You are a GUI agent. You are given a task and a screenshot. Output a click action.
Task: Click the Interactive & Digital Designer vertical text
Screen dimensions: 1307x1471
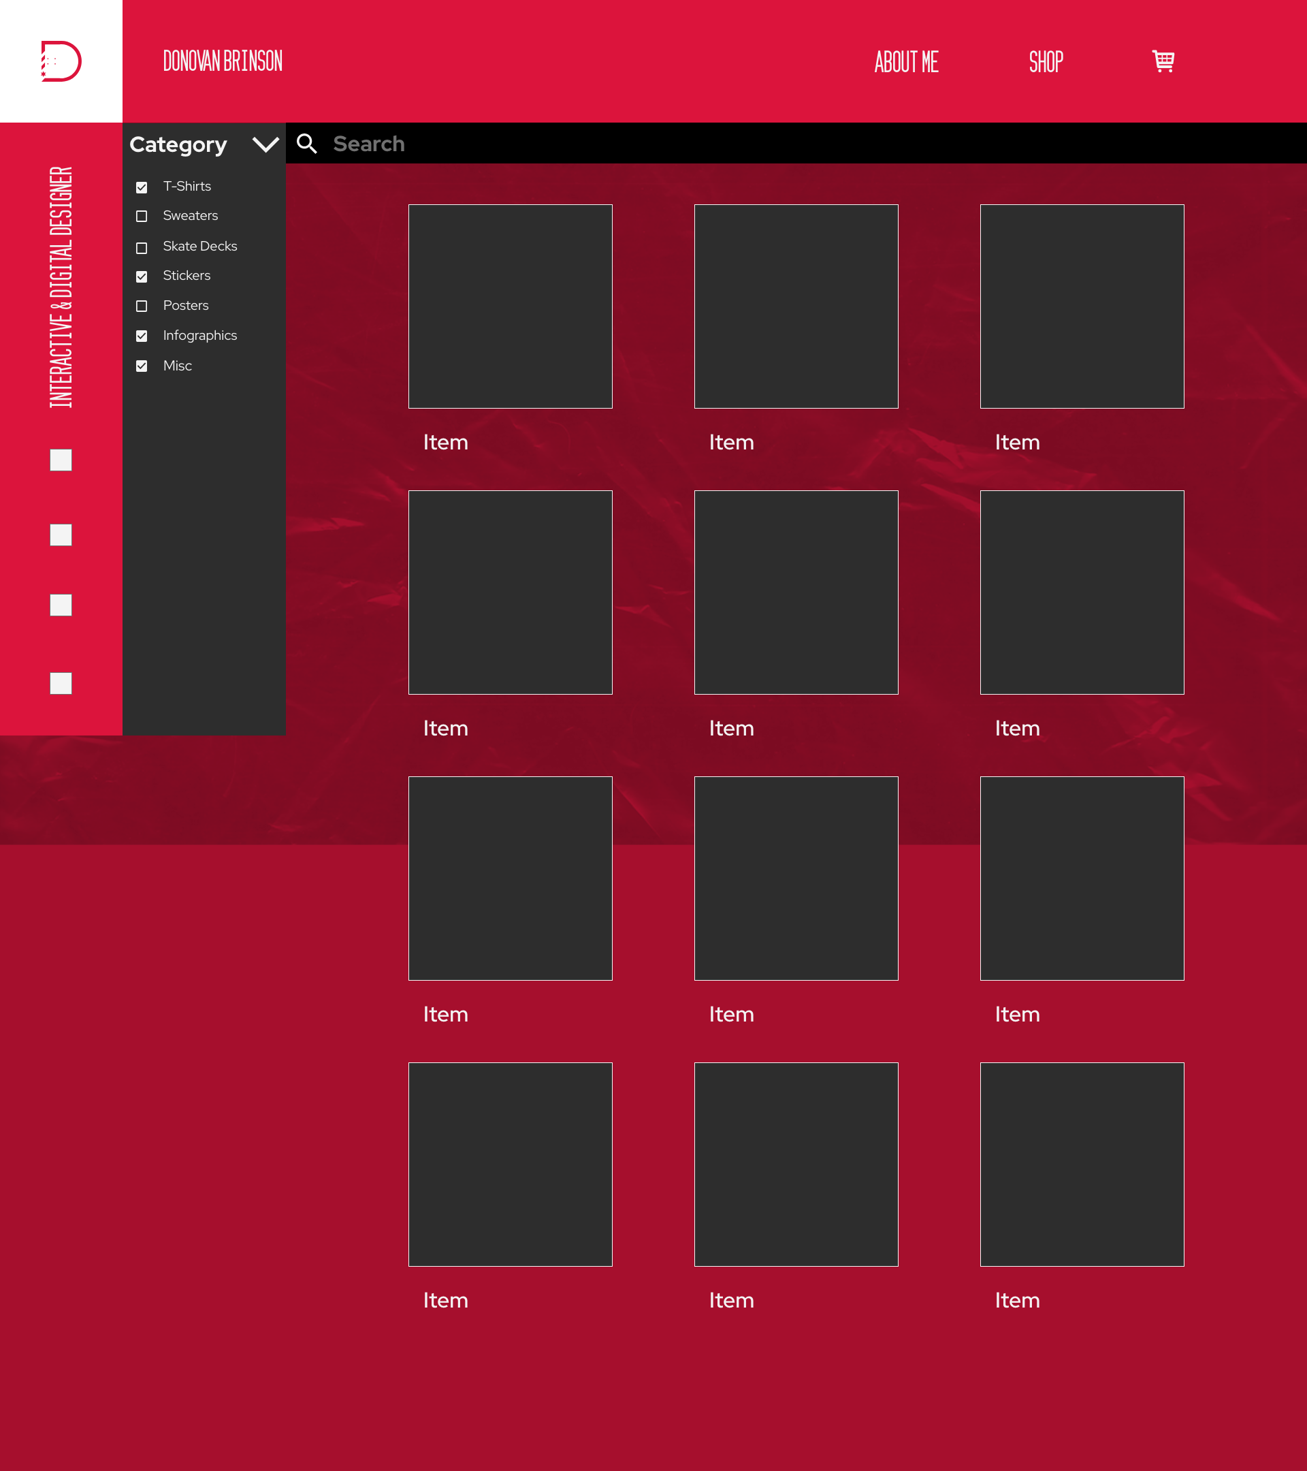(61, 287)
